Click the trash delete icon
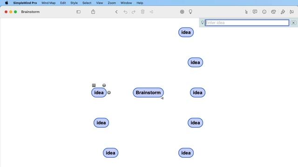The width and height of the screenshot is (298, 167). (142, 12)
